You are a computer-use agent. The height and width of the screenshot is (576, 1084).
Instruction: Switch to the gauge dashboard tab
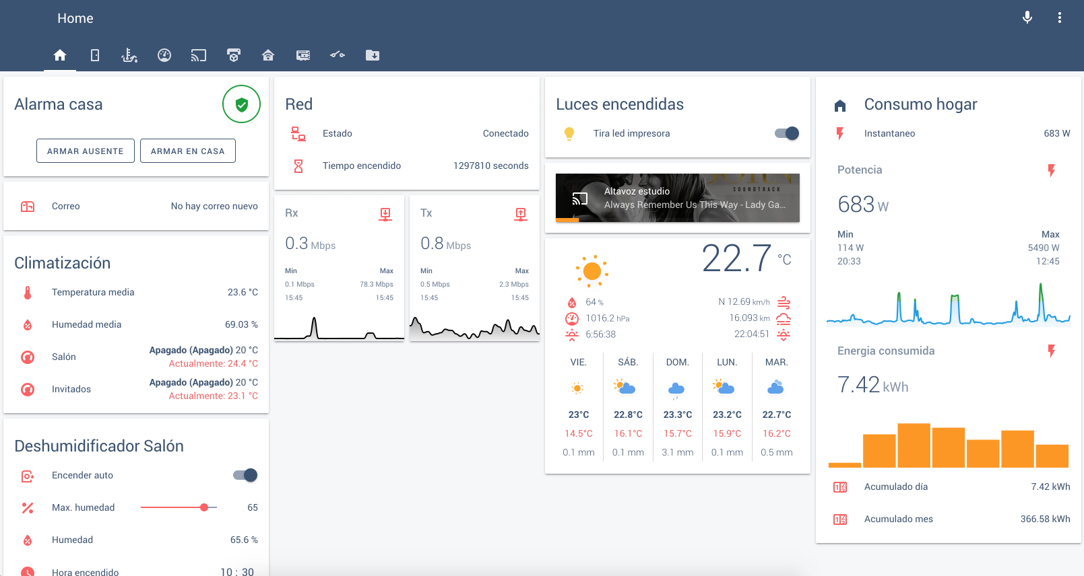(164, 55)
